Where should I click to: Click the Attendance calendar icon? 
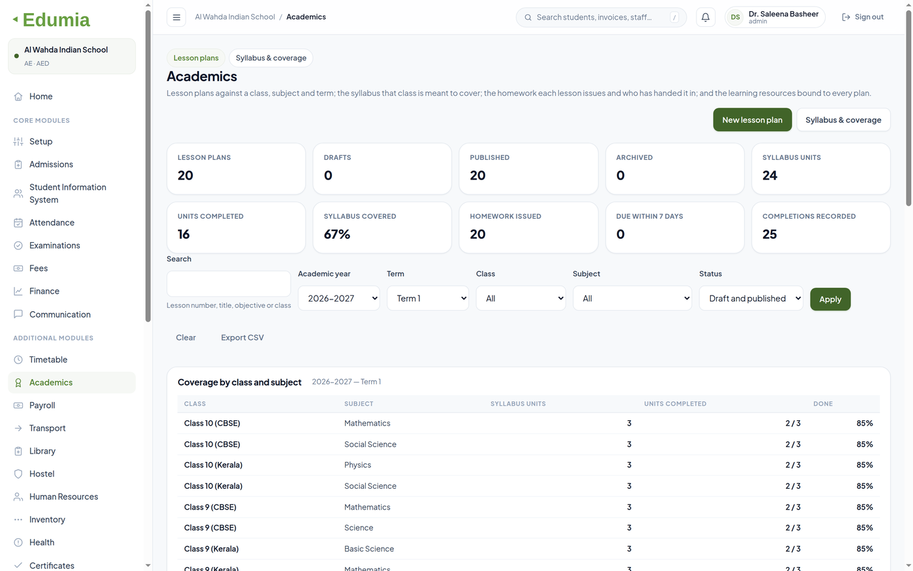[x=18, y=223]
